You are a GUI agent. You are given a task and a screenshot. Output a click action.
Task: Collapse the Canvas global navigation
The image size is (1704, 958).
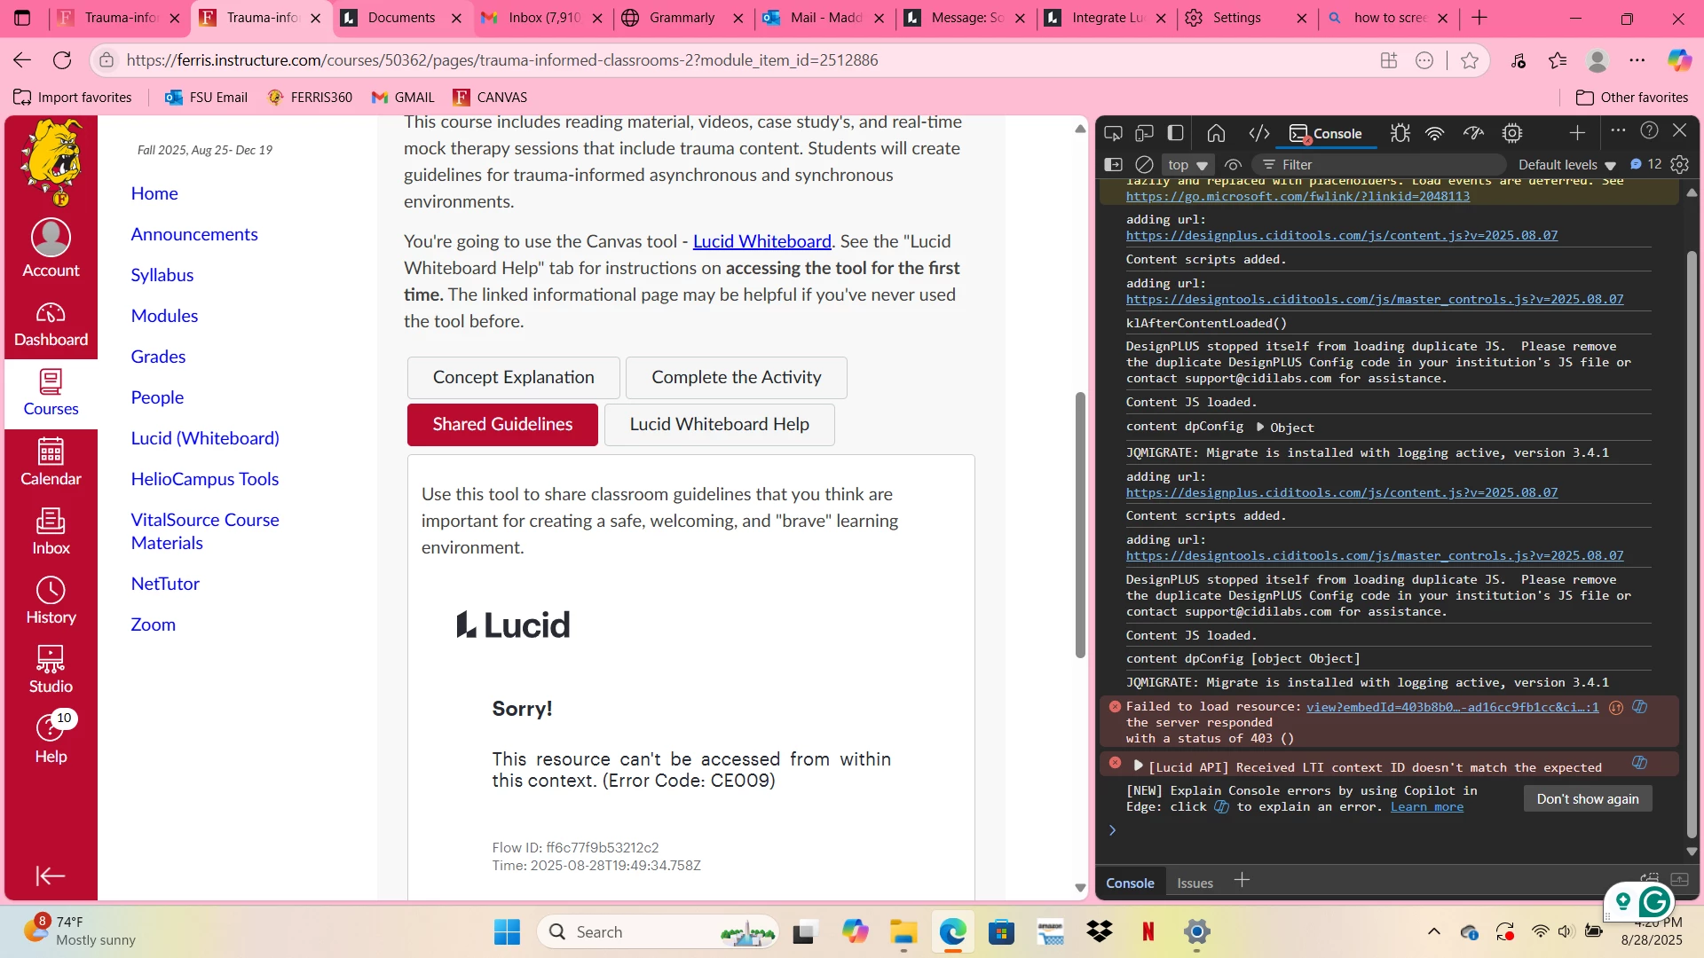[x=51, y=876]
